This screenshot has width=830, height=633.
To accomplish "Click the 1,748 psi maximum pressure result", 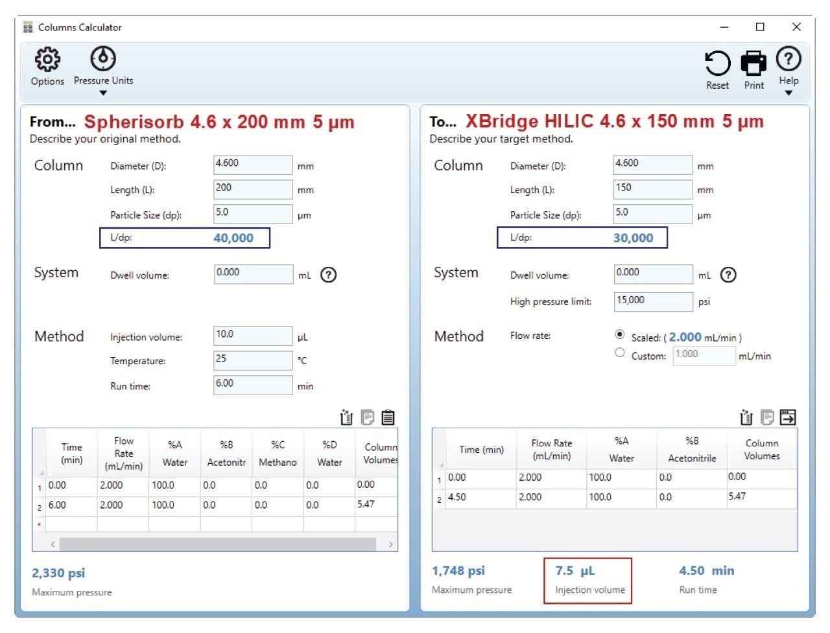I will point(458,571).
